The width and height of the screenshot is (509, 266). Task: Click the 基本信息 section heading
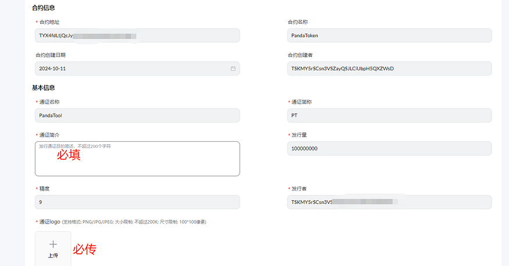(x=44, y=88)
